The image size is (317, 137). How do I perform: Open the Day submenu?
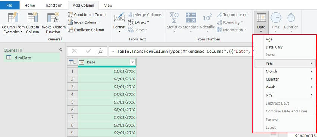[285, 95]
